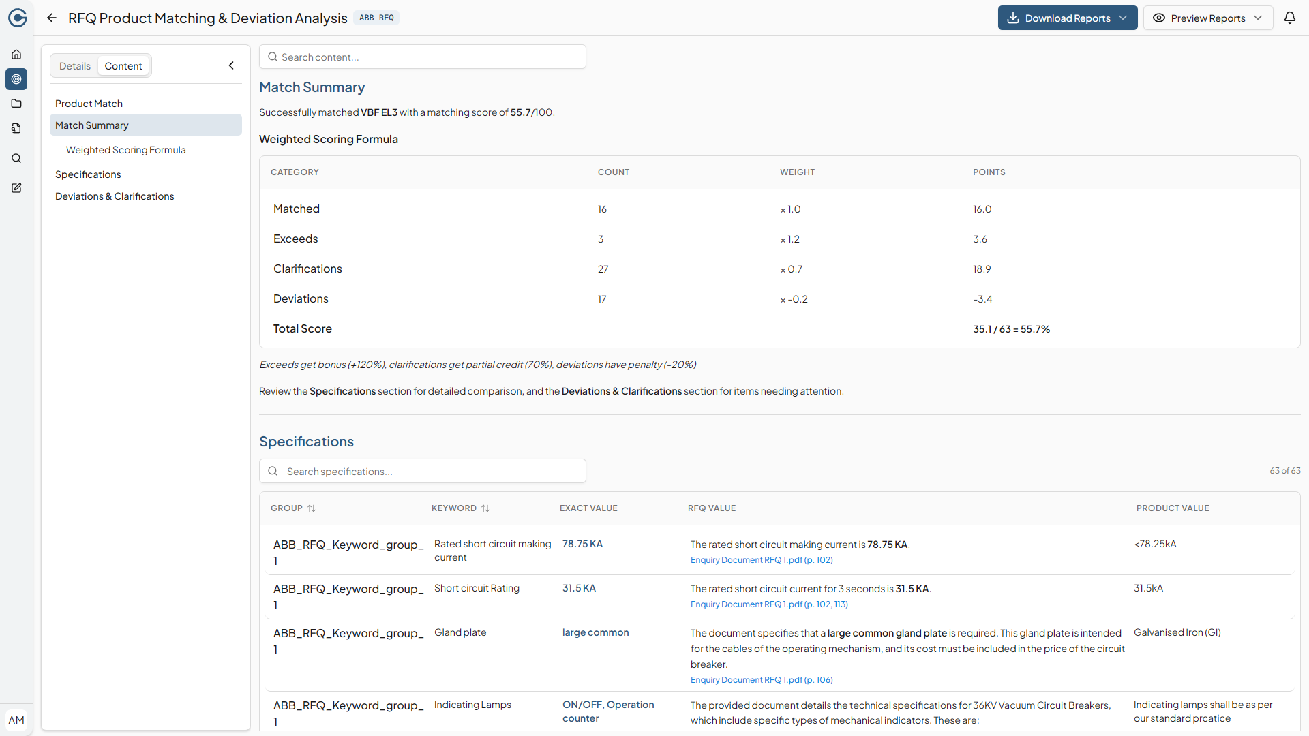Navigate to Deviations & Clarifications section

[x=115, y=196]
